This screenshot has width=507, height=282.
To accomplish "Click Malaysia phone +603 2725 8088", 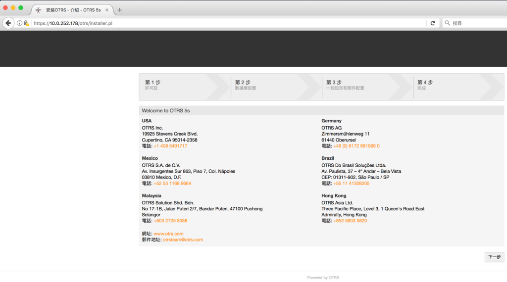I will click(170, 221).
